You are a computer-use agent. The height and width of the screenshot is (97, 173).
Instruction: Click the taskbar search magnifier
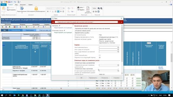tap(6, 95)
